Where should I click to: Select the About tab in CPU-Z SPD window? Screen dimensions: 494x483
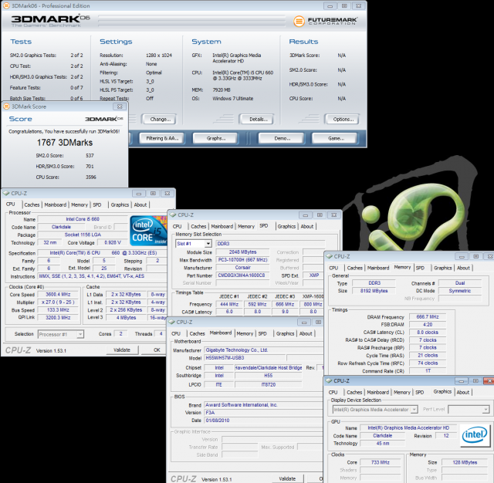click(307, 226)
